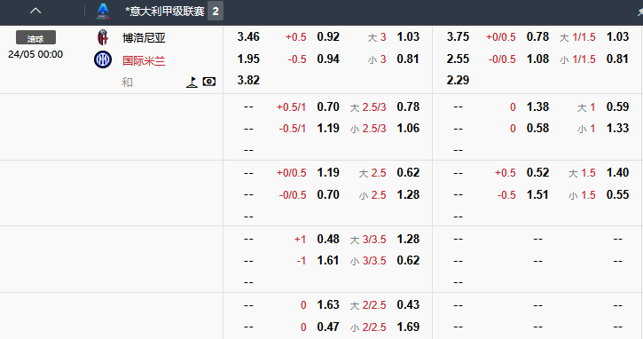643x339 pixels.
Task: Select half-time draw odds 2.29
Action: click(x=458, y=80)
